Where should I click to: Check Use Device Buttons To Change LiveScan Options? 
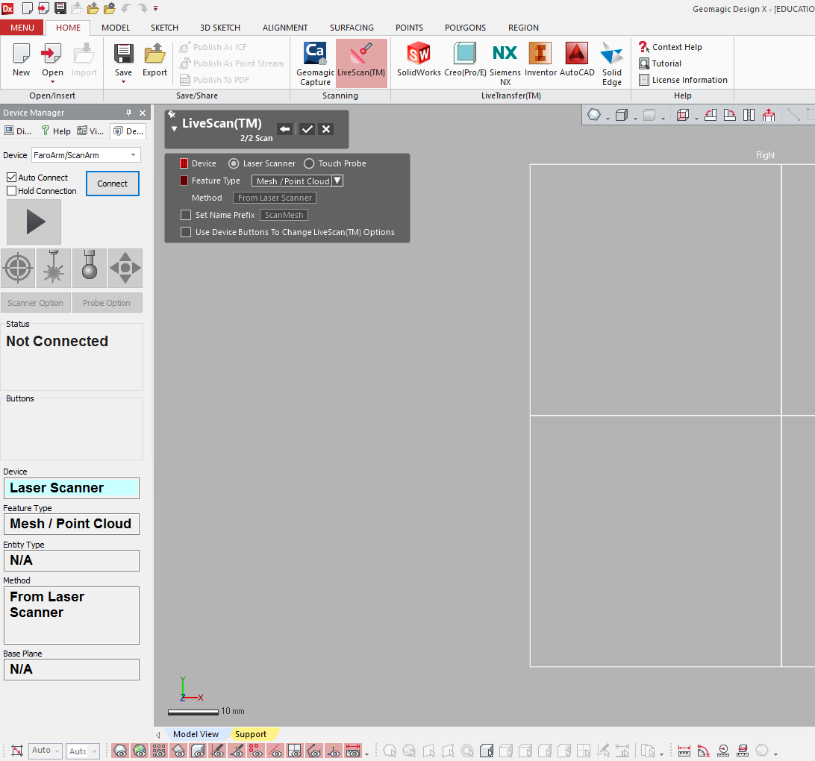186,232
